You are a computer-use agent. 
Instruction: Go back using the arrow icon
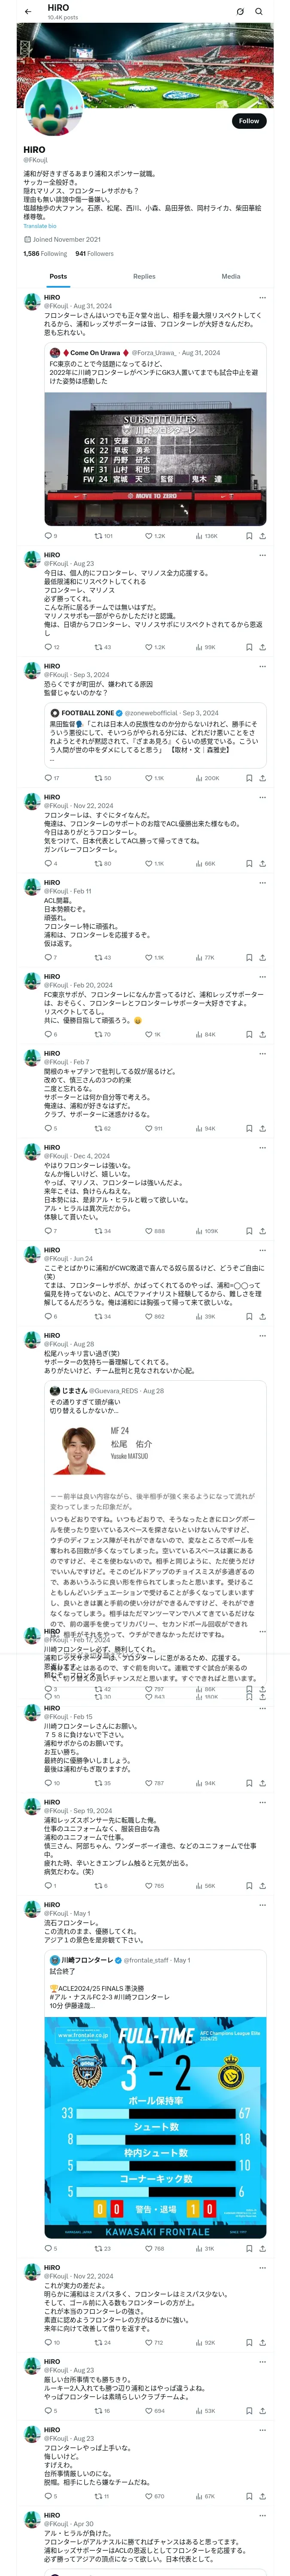pyautogui.click(x=28, y=11)
